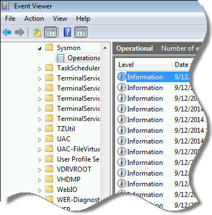The image size is (212, 215).
Task: Select the highlighted Information event row
Action: tap(153, 77)
